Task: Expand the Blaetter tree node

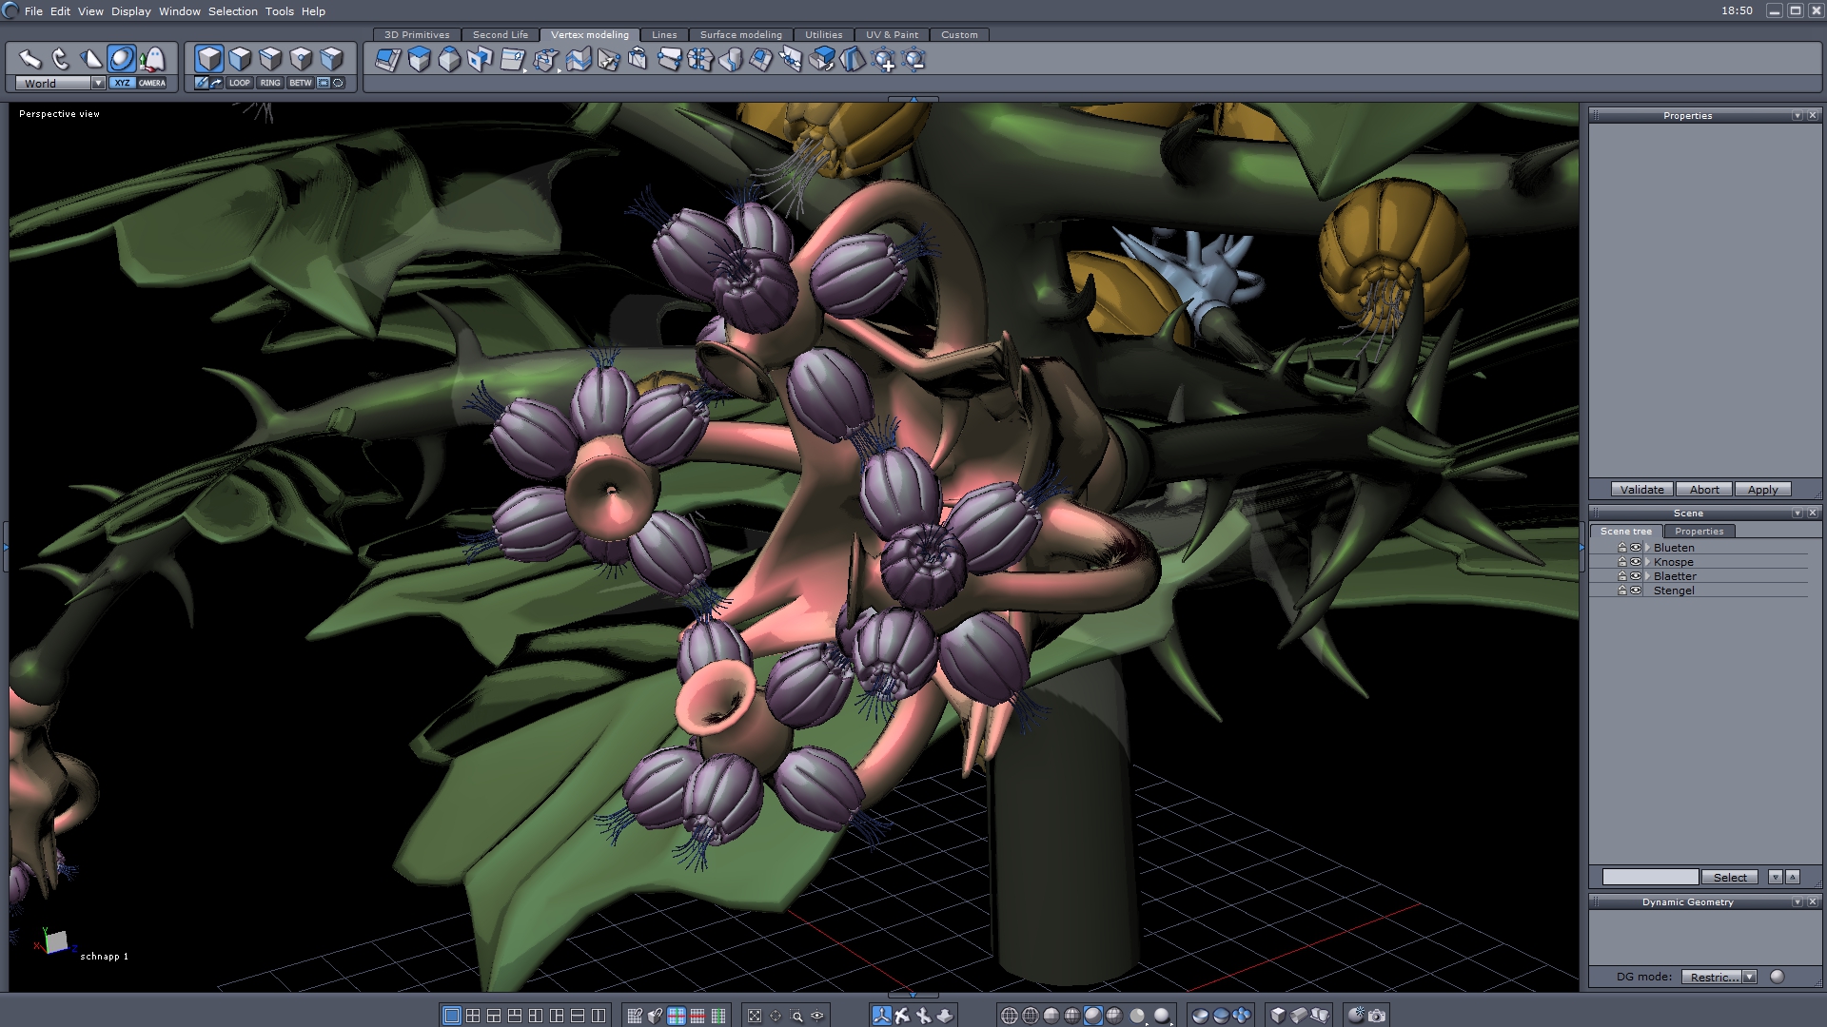Action: coord(1647,576)
